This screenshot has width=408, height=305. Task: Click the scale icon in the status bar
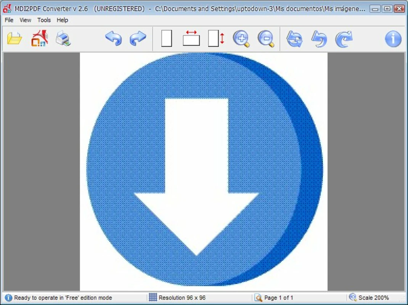pos(353,297)
